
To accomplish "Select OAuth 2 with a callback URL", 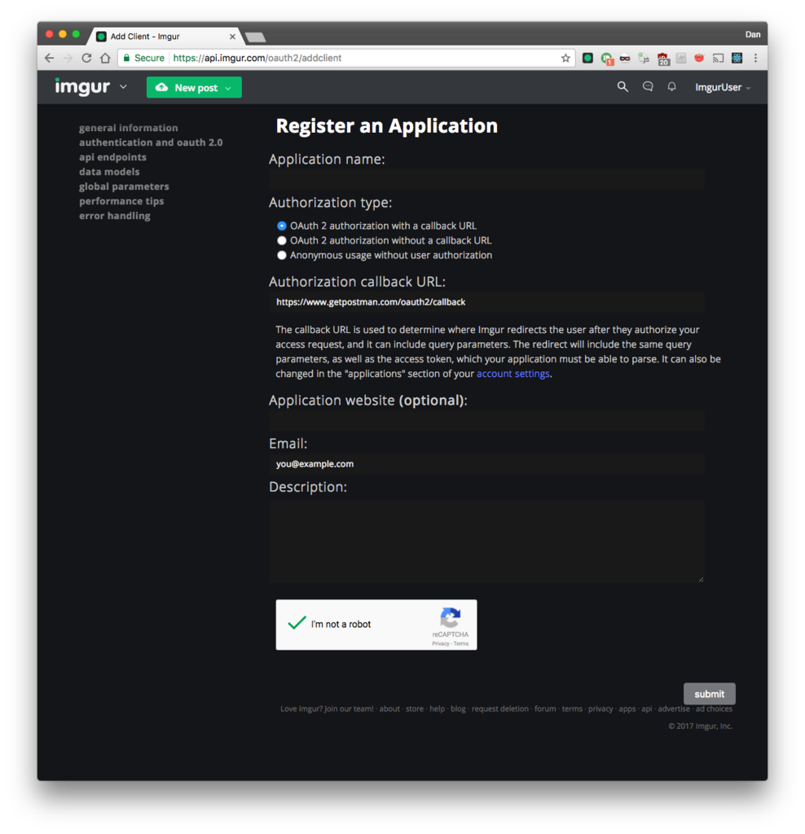I will point(281,226).
